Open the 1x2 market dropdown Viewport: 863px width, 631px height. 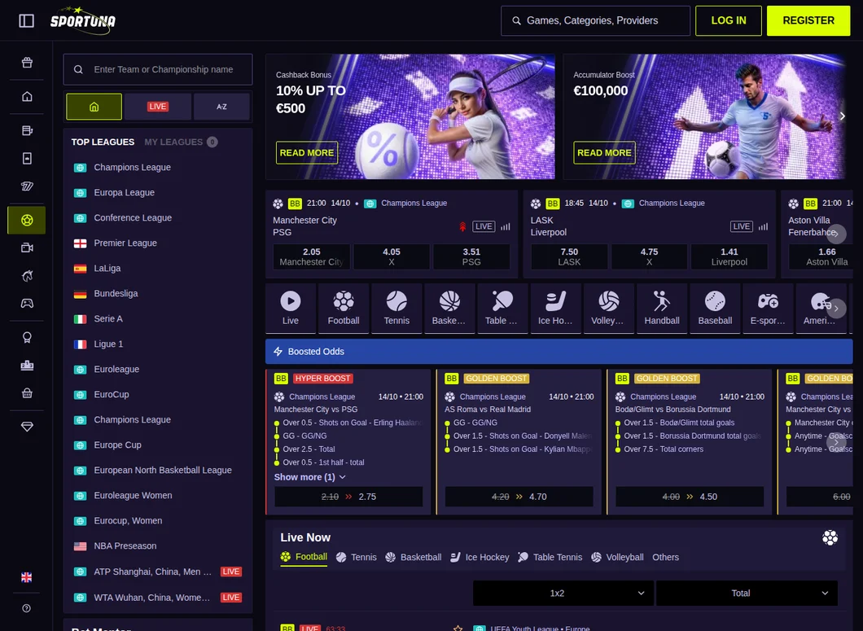click(563, 593)
